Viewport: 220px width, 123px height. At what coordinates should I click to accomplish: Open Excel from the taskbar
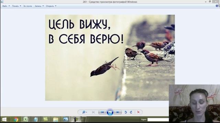click(x=26, y=120)
